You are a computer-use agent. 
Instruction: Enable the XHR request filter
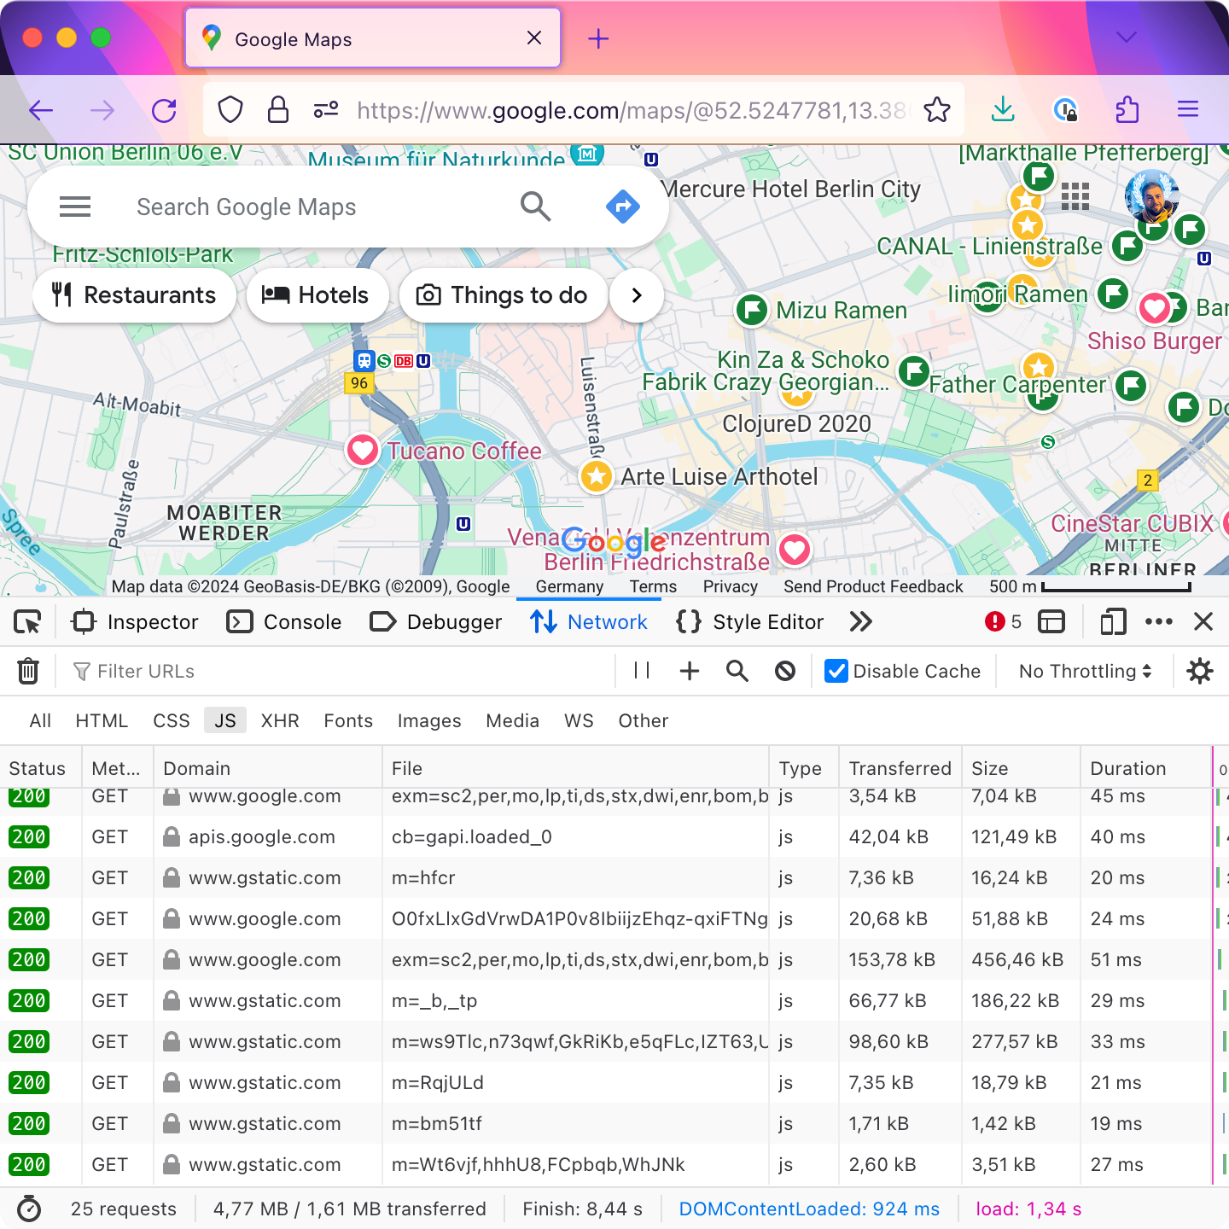pos(280,721)
